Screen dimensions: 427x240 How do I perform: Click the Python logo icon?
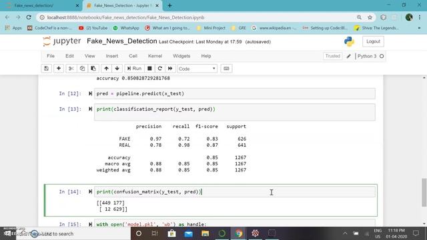point(349,41)
